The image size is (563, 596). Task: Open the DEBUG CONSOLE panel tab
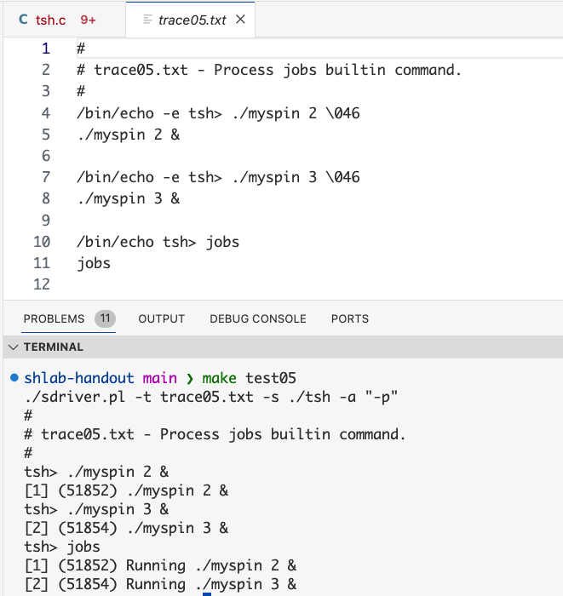click(258, 318)
